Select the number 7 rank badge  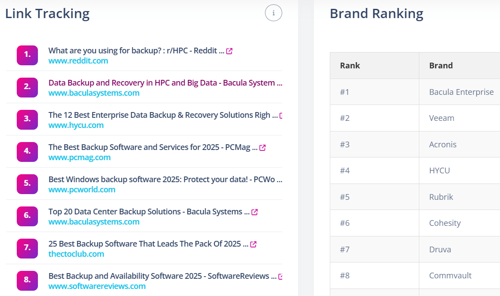coord(27,248)
